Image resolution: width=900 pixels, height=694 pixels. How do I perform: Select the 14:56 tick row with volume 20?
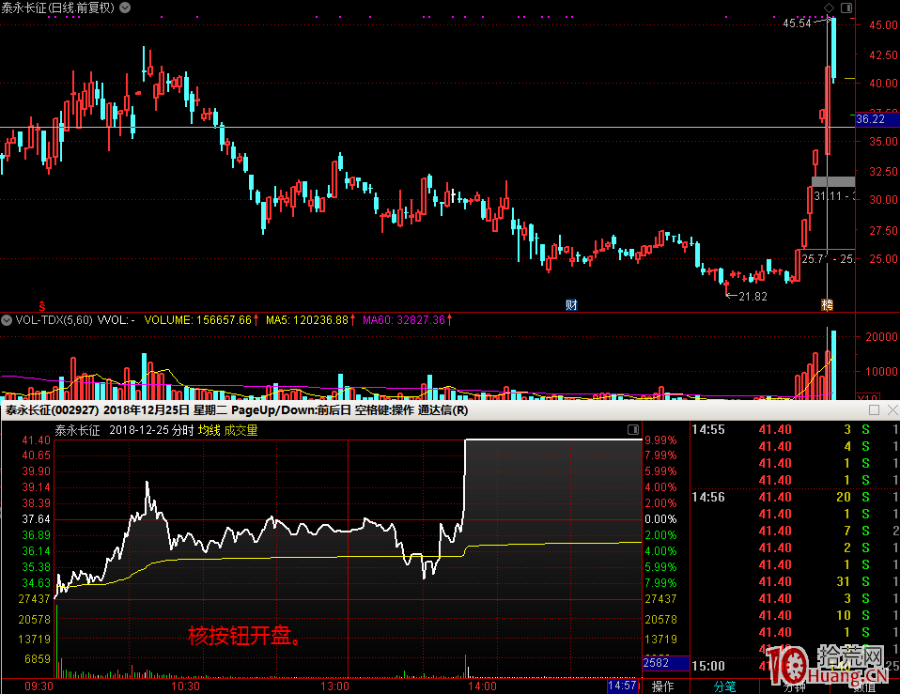[x=795, y=498]
